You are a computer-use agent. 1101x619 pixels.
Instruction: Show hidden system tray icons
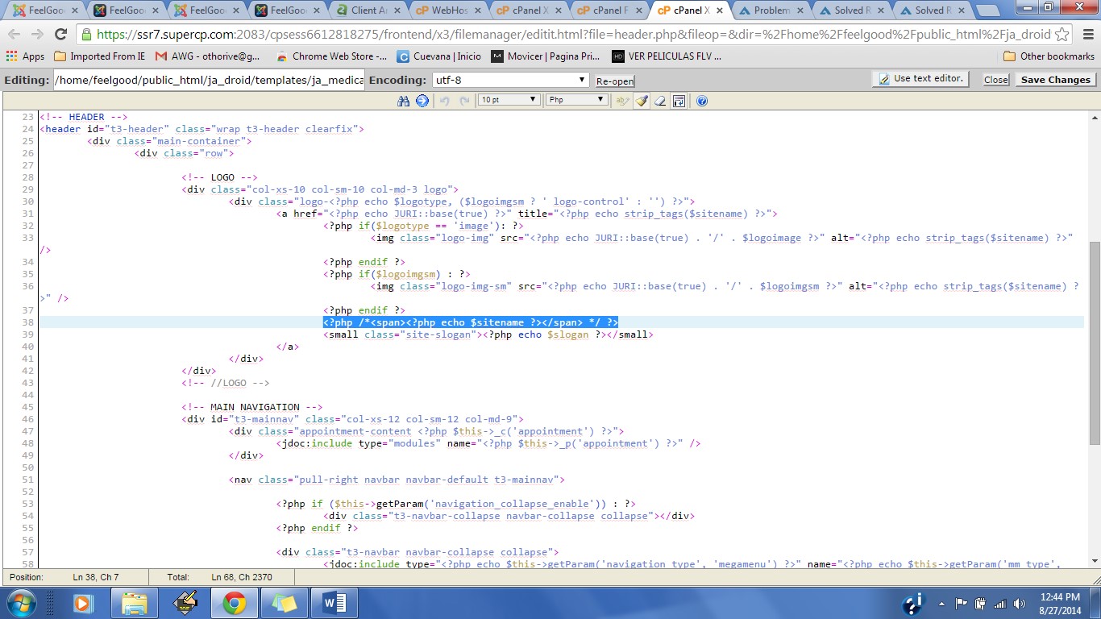942,603
